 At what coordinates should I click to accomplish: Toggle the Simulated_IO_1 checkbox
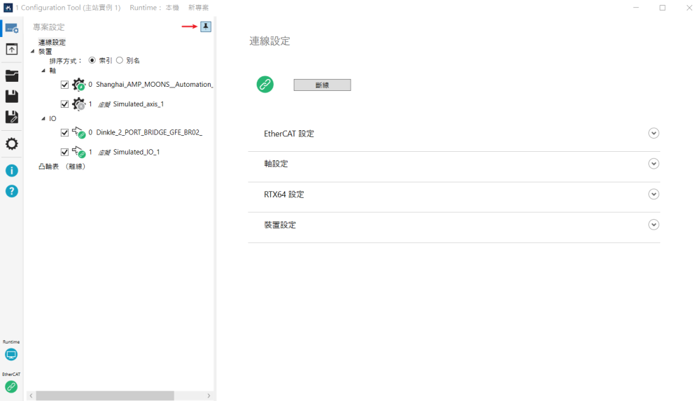[x=65, y=152]
